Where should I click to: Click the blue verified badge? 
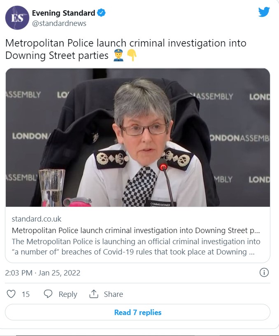(x=101, y=13)
